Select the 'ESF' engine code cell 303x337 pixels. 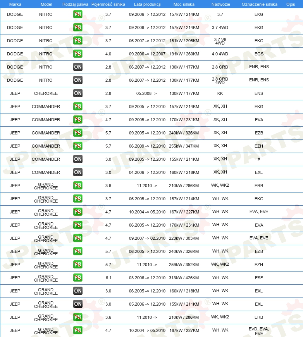pos(259,278)
